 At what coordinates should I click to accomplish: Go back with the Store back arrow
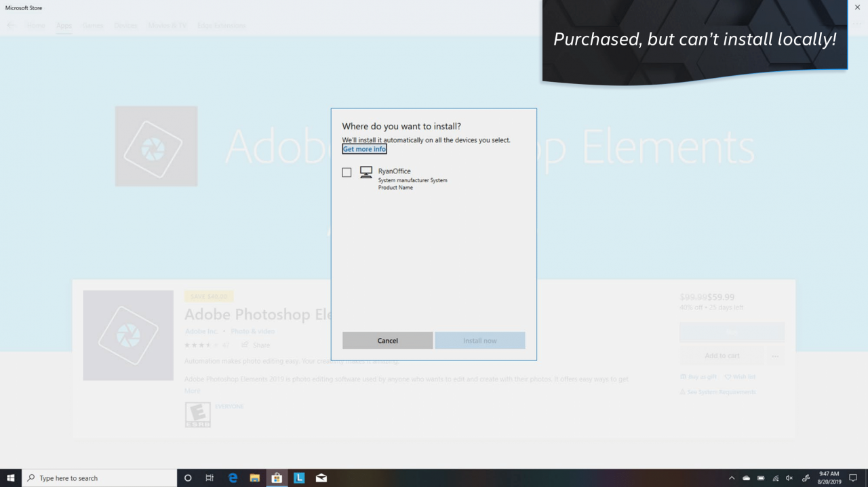pos(11,26)
